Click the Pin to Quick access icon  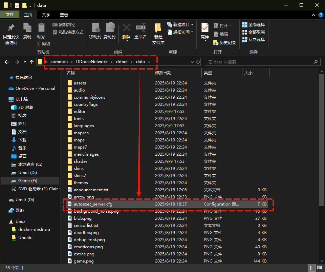coord(11,27)
